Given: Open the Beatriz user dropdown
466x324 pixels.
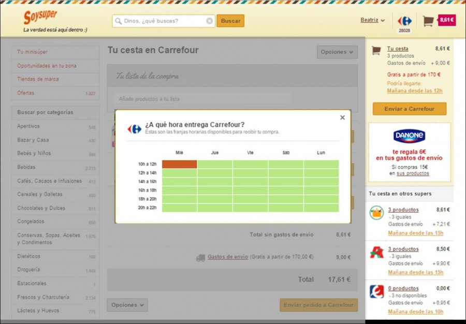Looking at the screenshot, I should click(372, 20).
